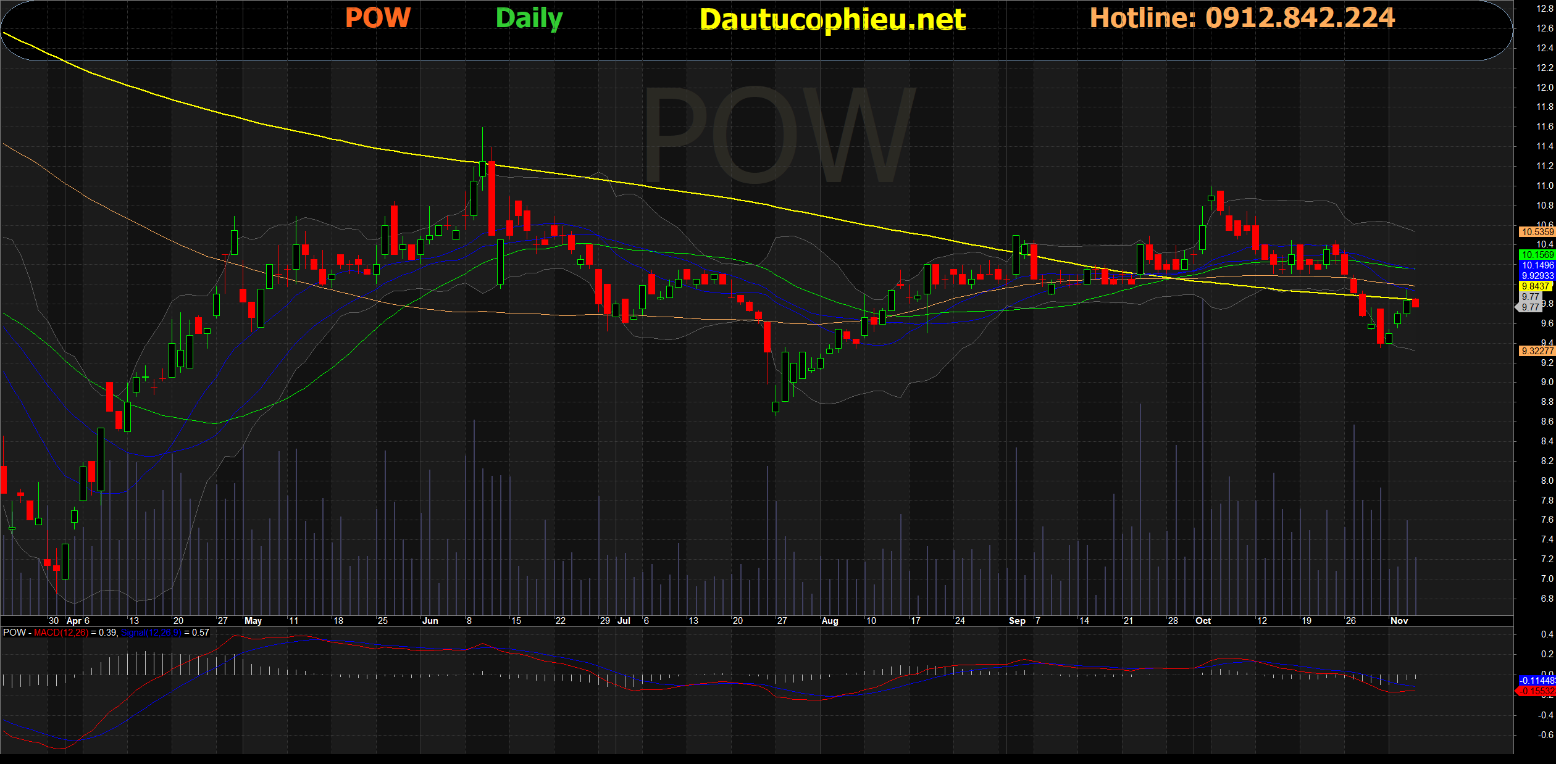Click the Oct marker on time axis
Viewport: 1556px width, 764px height.
[x=1203, y=621]
